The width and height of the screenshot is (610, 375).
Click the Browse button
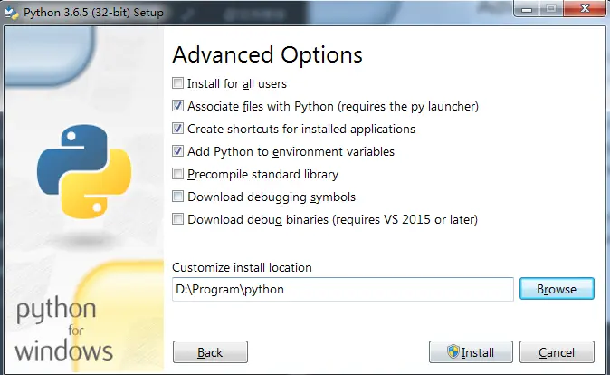tap(557, 289)
